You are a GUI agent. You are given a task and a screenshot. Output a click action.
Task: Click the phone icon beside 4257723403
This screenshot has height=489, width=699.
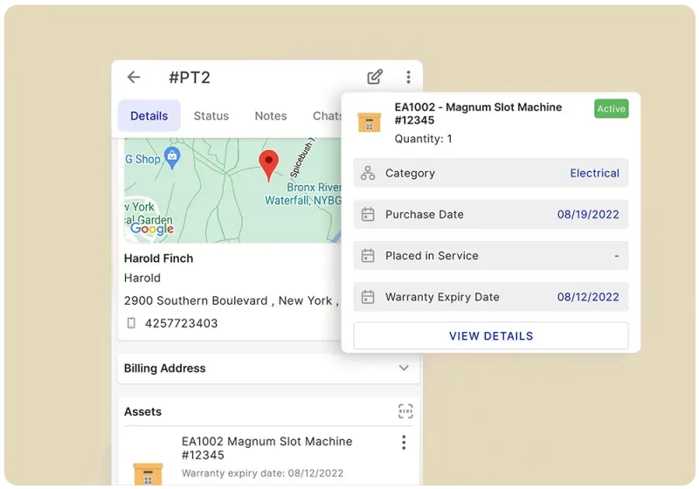coord(131,323)
